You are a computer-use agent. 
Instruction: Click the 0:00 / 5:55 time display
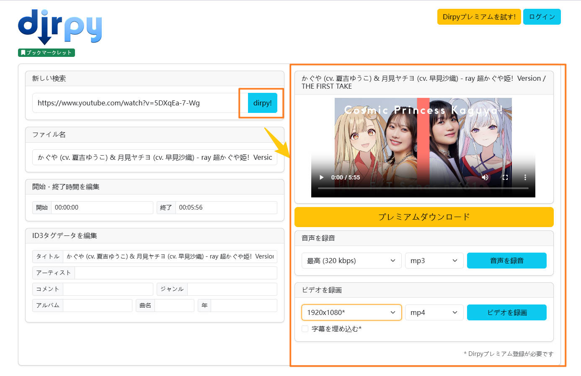click(346, 177)
